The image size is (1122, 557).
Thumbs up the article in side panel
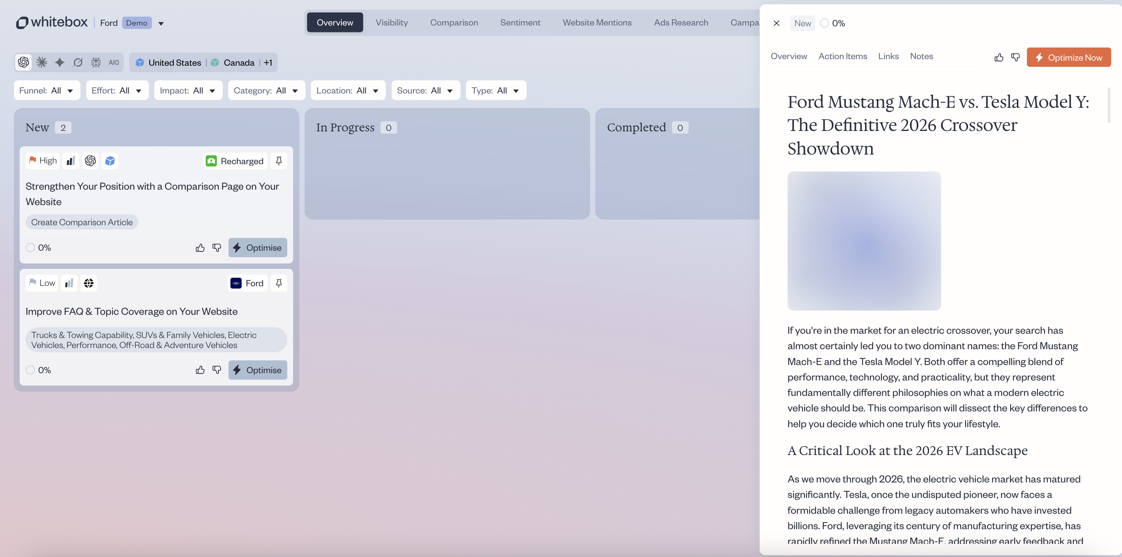[x=999, y=57]
